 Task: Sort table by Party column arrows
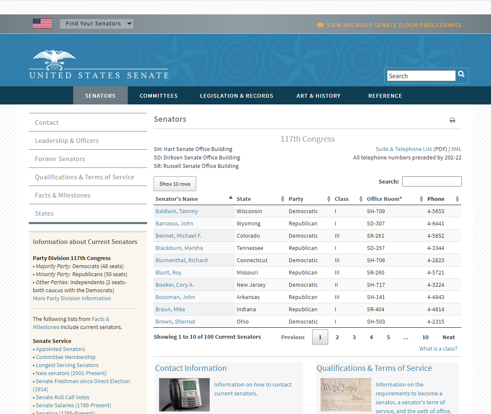(x=329, y=199)
